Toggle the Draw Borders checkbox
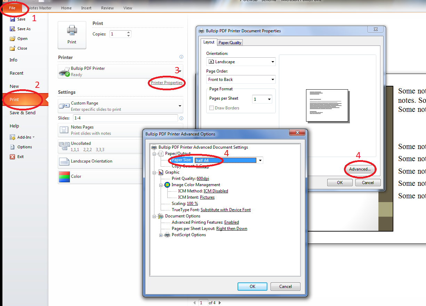 point(211,108)
